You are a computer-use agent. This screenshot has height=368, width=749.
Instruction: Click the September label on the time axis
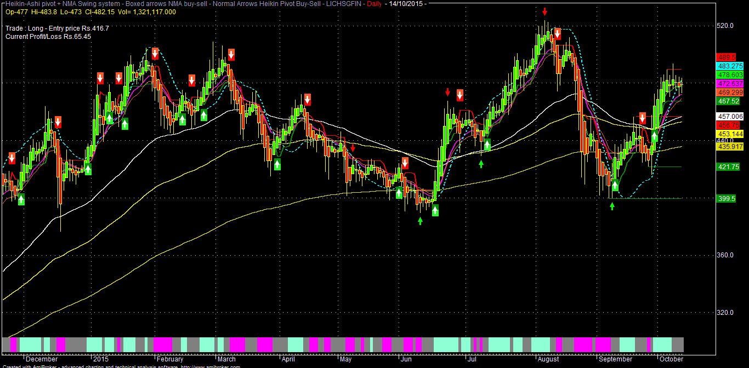coord(616,360)
